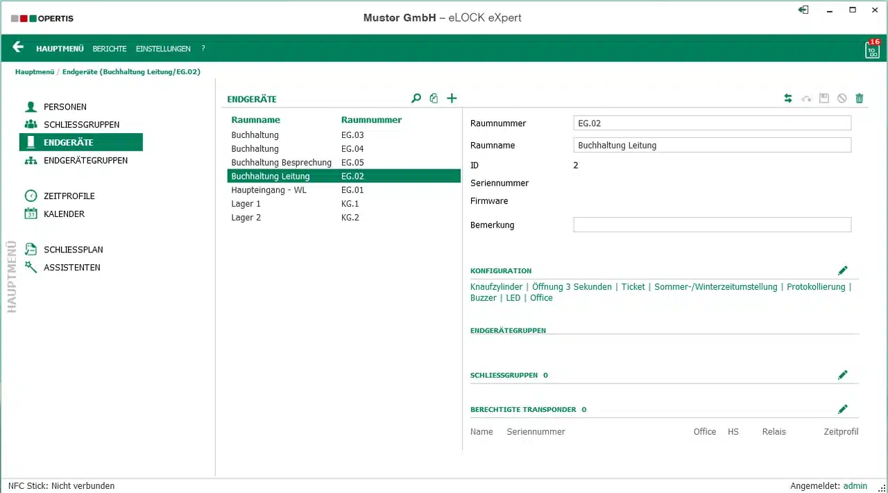Image resolution: width=888 pixels, height=493 pixels.
Task: Click the green trash delete icon
Action: pyautogui.click(x=860, y=98)
